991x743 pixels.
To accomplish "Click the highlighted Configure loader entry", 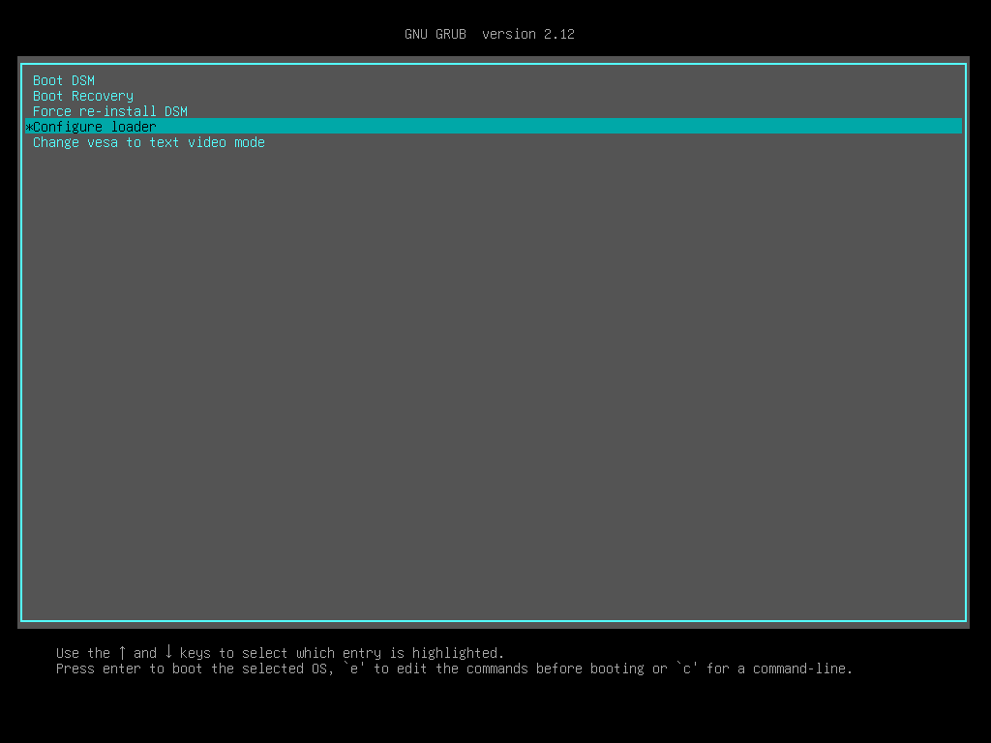I will 493,127.
